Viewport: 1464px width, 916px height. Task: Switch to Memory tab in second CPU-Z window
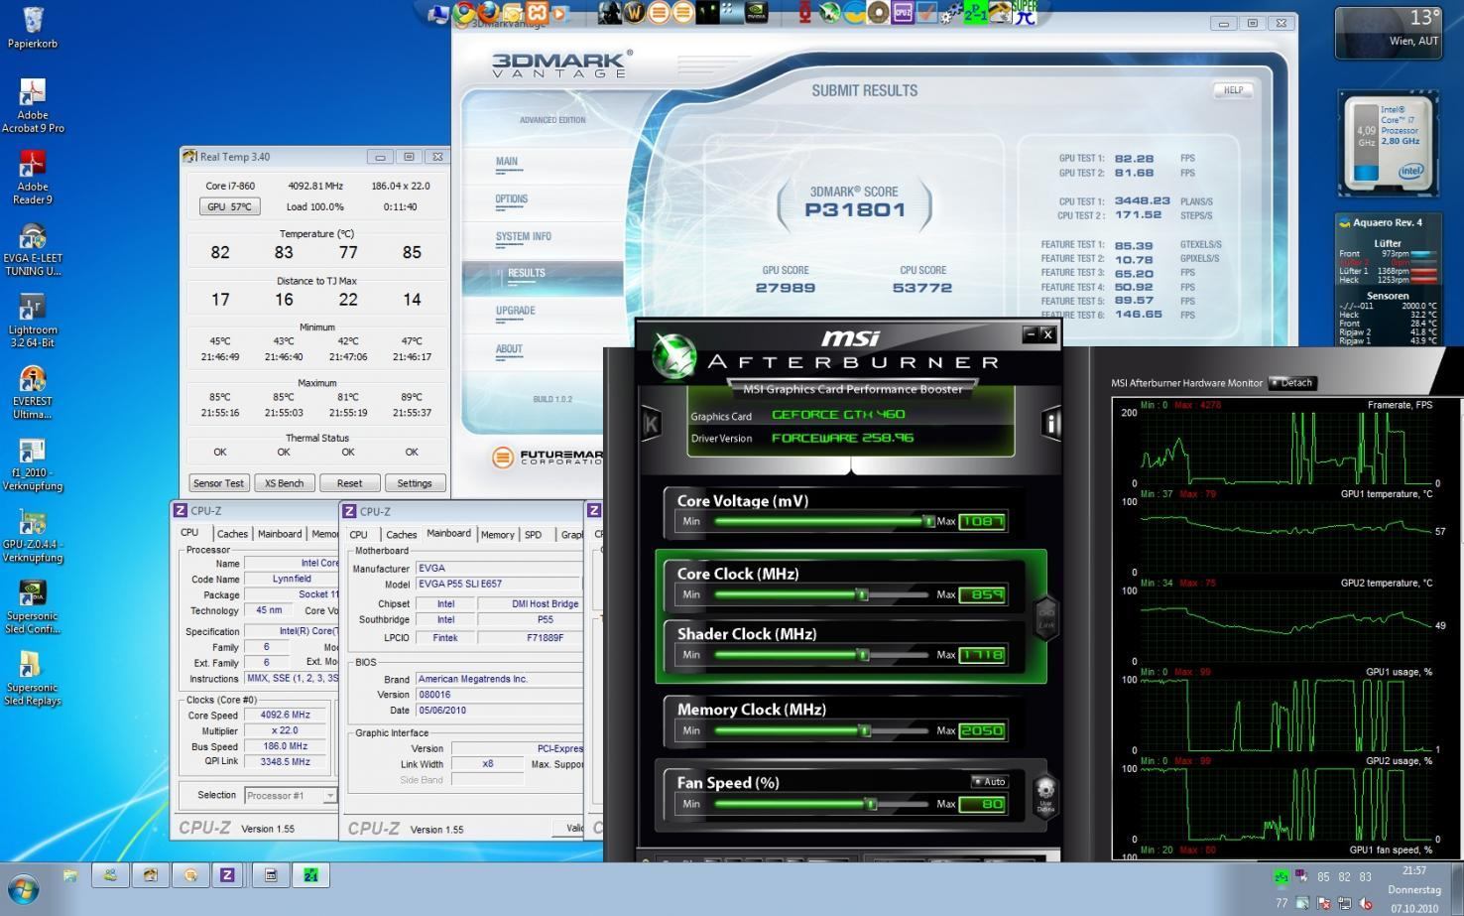(497, 535)
